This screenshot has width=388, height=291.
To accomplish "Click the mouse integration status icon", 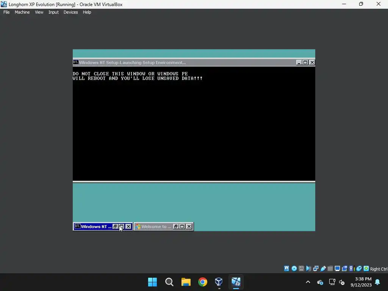I will pos(359,269).
